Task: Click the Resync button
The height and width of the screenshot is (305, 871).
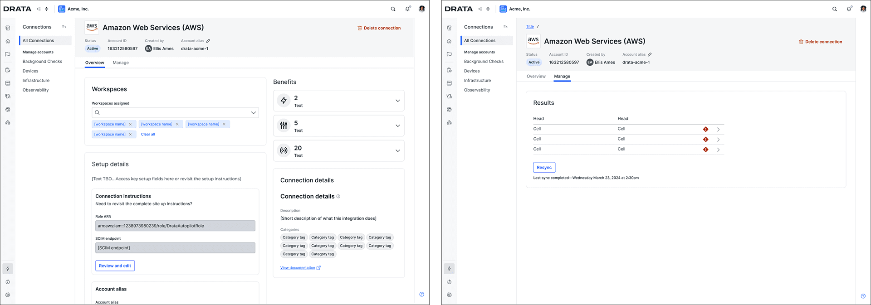Action: point(544,167)
